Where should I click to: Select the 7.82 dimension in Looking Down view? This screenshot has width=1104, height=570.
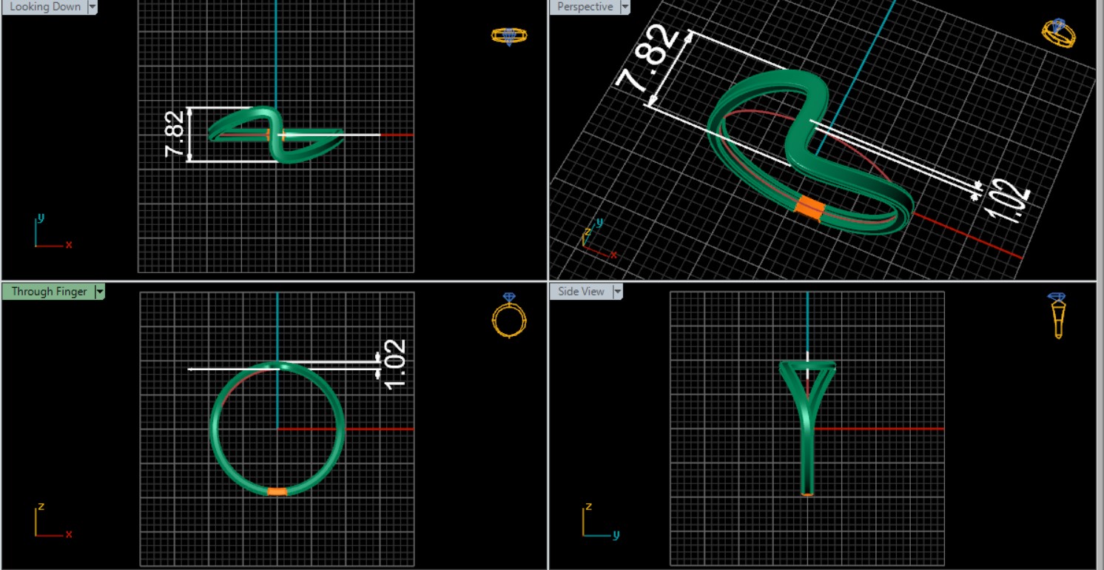click(174, 134)
